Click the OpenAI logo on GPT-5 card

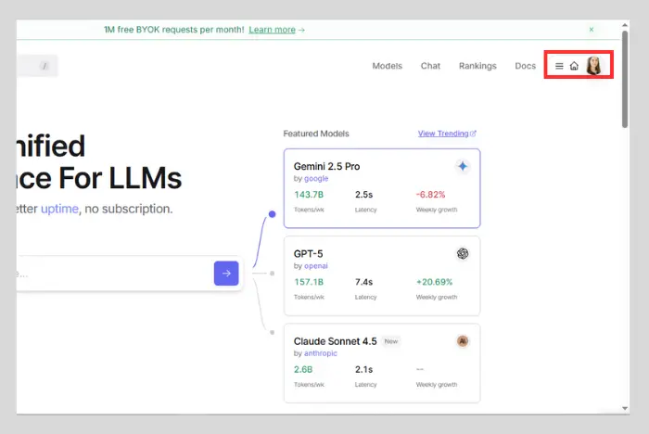pos(463,253)
